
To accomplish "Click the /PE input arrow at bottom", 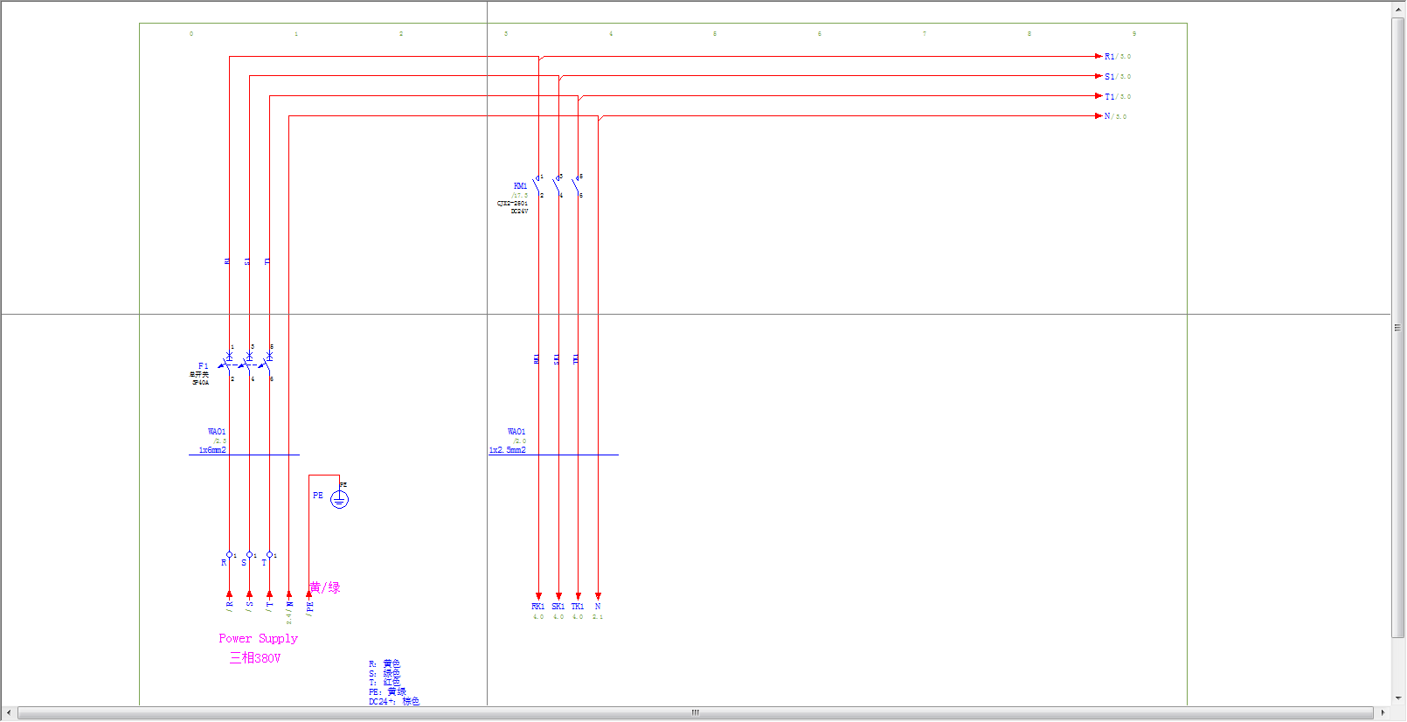I will tap(308, 595).
